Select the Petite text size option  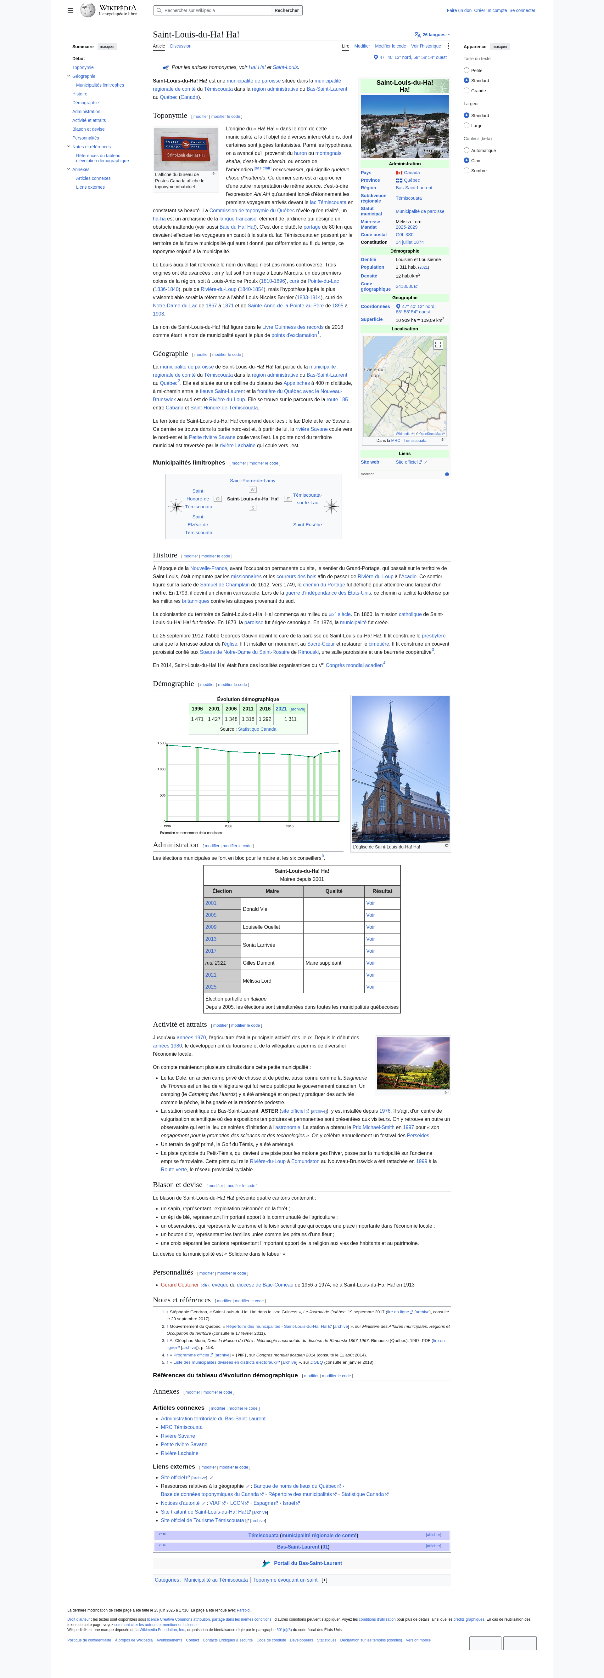466,70
